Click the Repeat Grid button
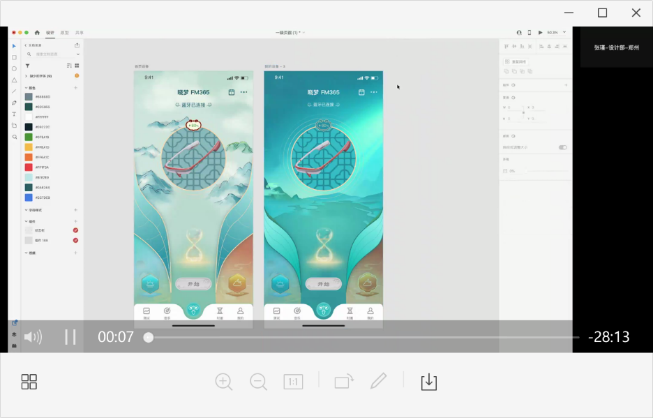Screen dimensions: 653x418 [x=516, y=61]
